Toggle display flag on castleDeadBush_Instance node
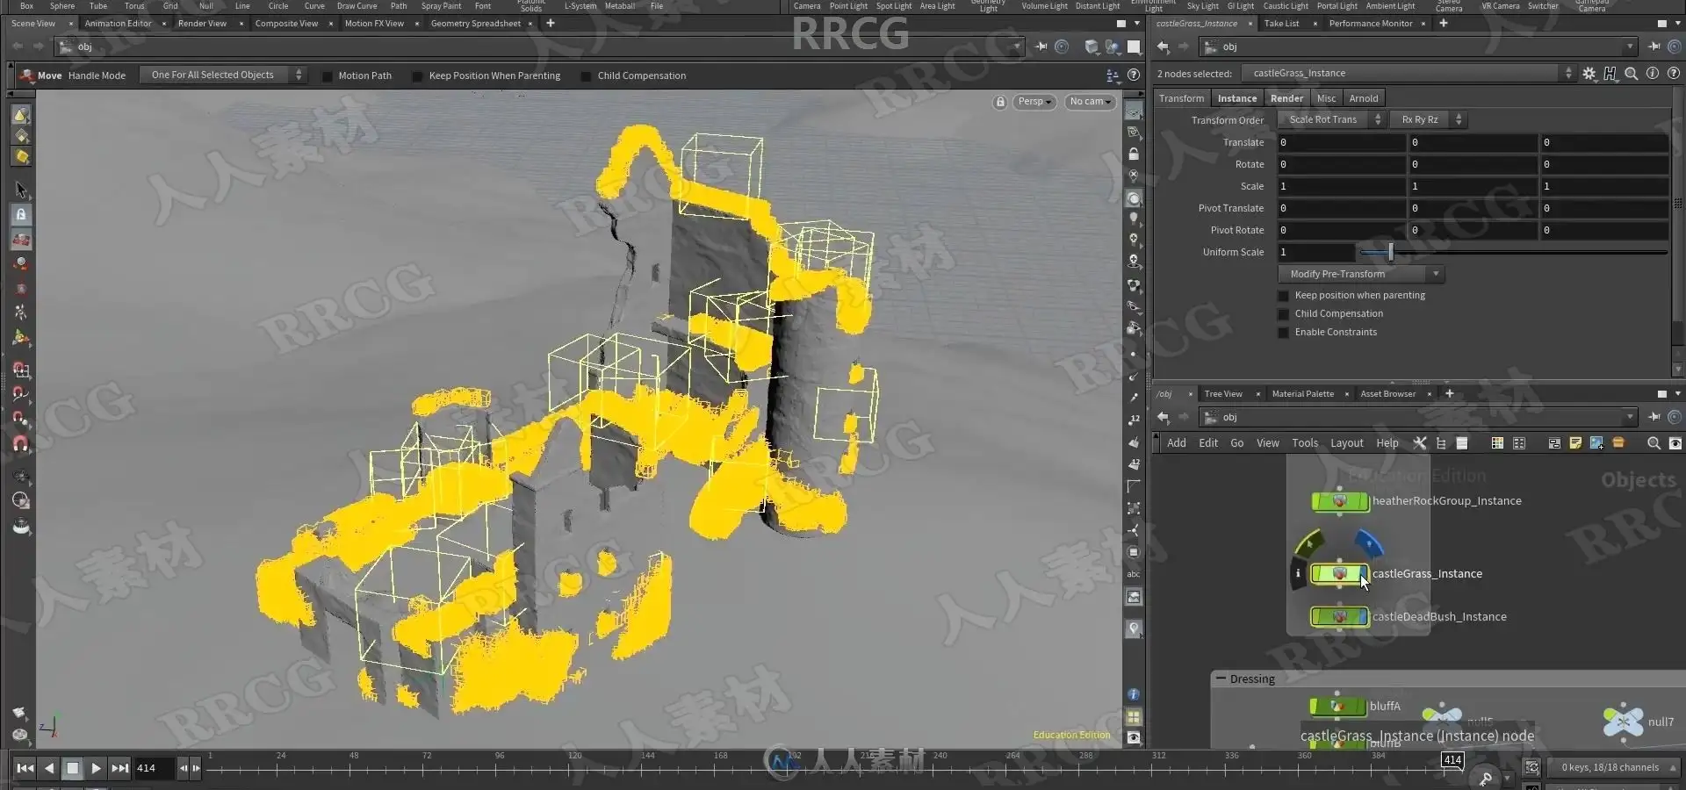The height and width of the screenshot is (790, 1686). click(1364, 617)
